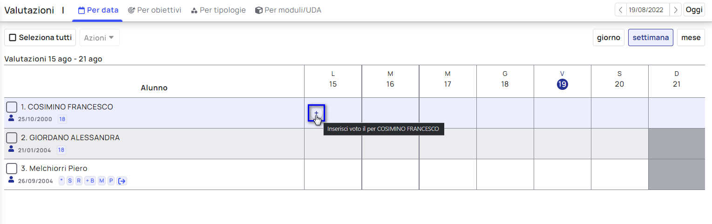Tick the Seleziona tutti checkbox
This screenshot has width=712, height=224.
click(13, 38)
